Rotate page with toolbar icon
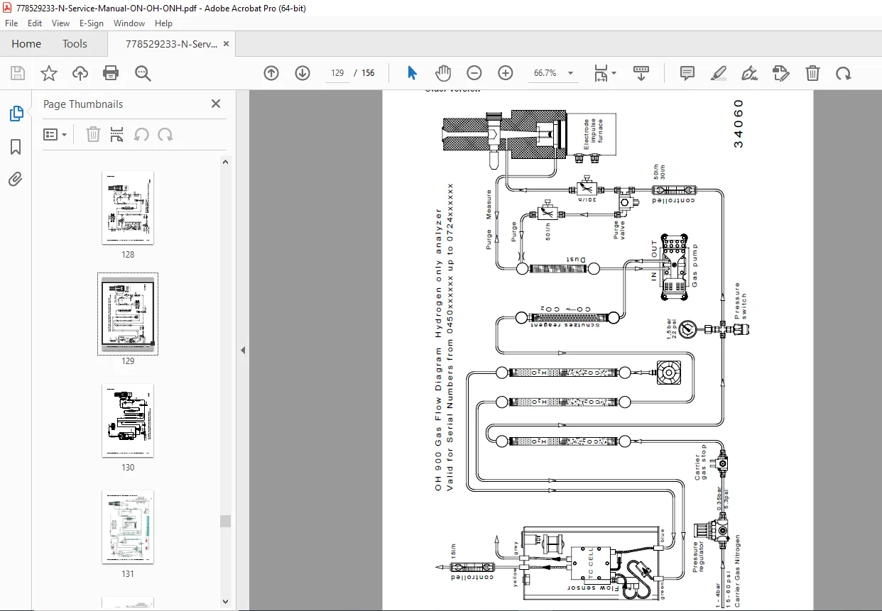Viewport: 882px width, 611px height. pyautogui.click(x=843, y=73)
